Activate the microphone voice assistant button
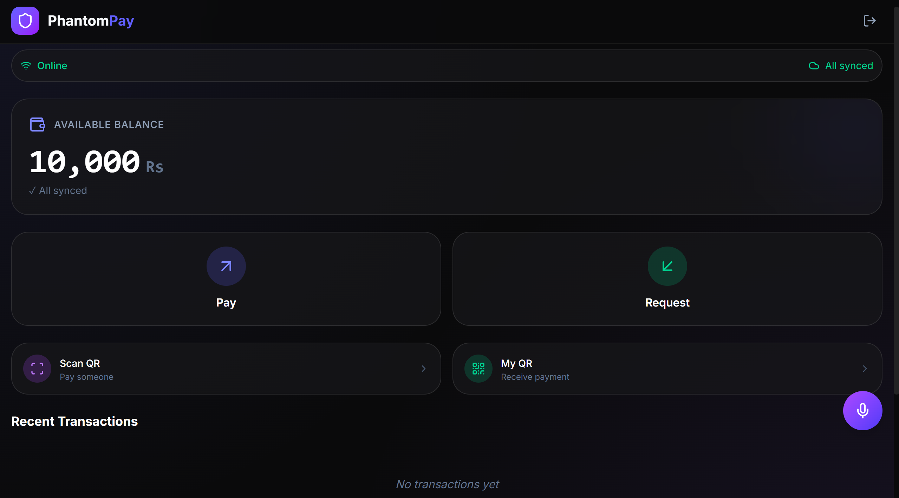 coord(862,411)
